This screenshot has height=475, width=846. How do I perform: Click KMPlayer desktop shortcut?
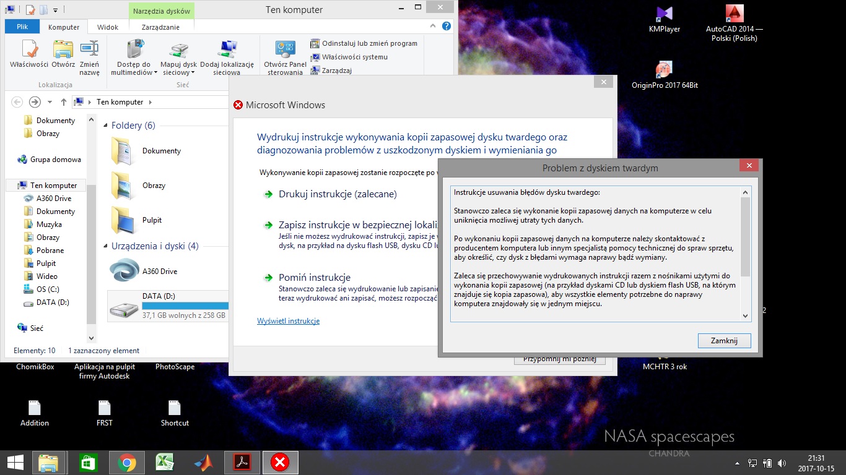pyautogui.click(x=665, y=20)
